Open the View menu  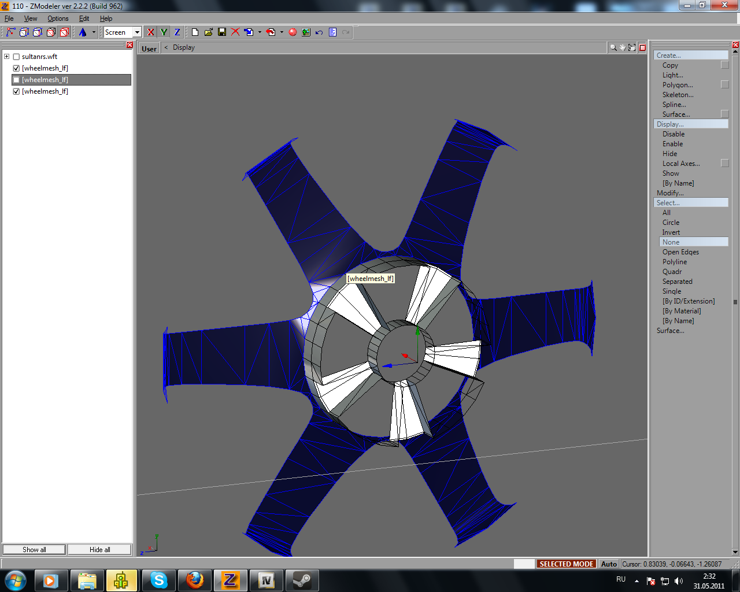pos(31,18)
